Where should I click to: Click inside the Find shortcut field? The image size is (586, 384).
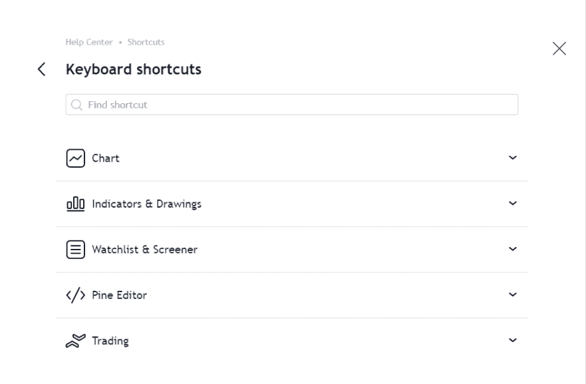tap(266, 104)
